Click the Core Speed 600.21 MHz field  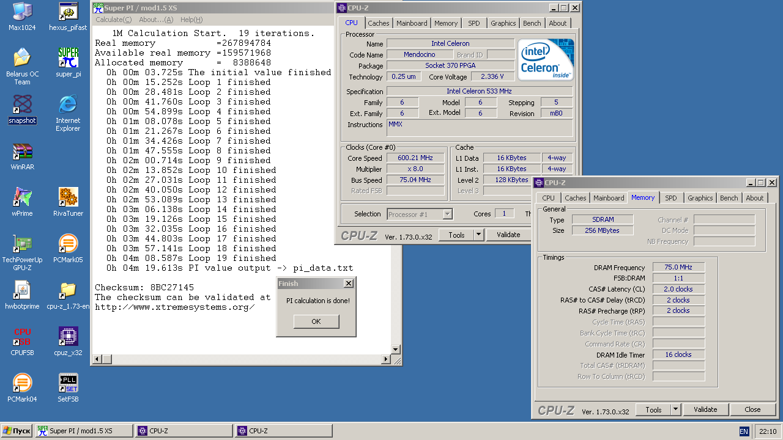pyautogui.click(x=415, y=158)
